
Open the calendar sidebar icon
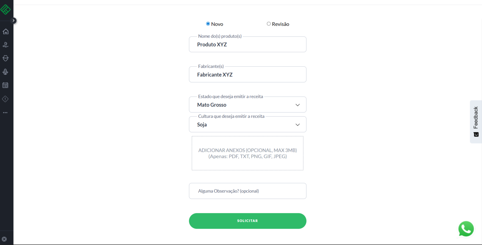click(x=6, y=85)
